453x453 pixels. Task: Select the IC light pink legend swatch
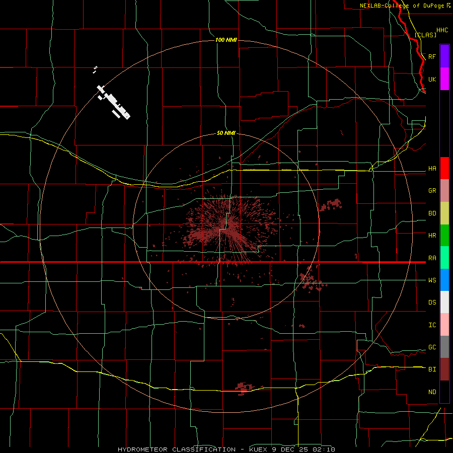coord(444,325)
